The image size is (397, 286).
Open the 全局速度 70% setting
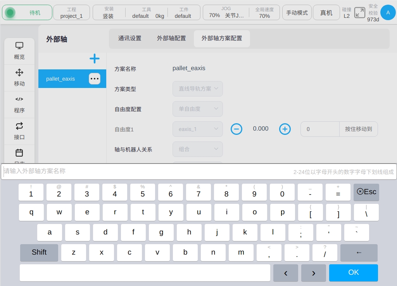click(x=264, y=12)
